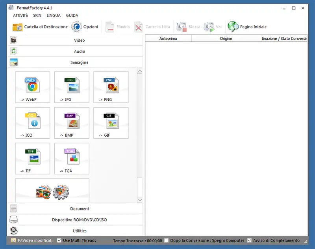Viewport: 315px width, 249px height.
Task: Choose the BMP conversion icon
Action: click(x=72, y=121)
